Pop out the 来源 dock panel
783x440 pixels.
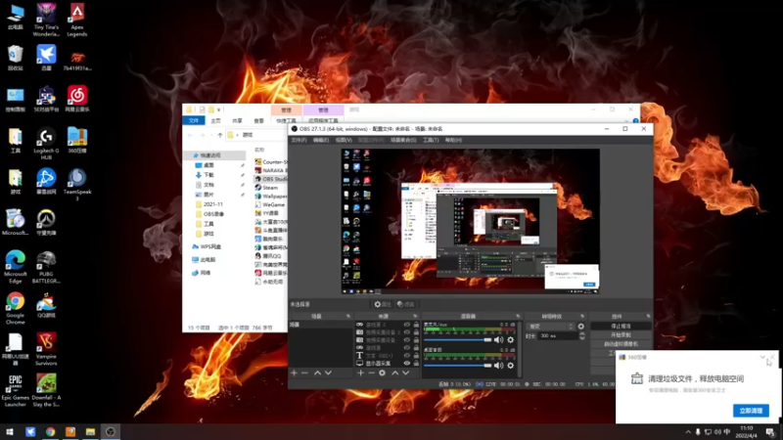pos(415,316)
